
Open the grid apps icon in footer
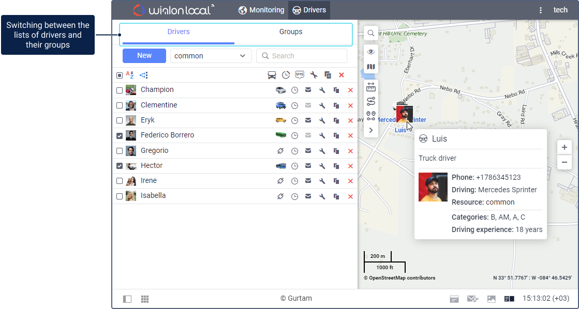pyautogui.click(x=145, y=299)
